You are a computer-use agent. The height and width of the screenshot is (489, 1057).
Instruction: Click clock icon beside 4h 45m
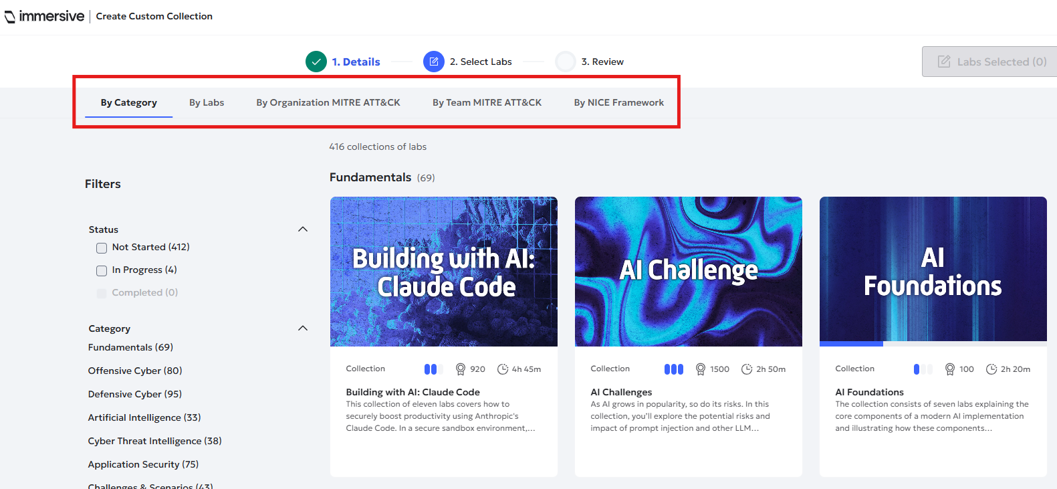(x=503, y=369)
